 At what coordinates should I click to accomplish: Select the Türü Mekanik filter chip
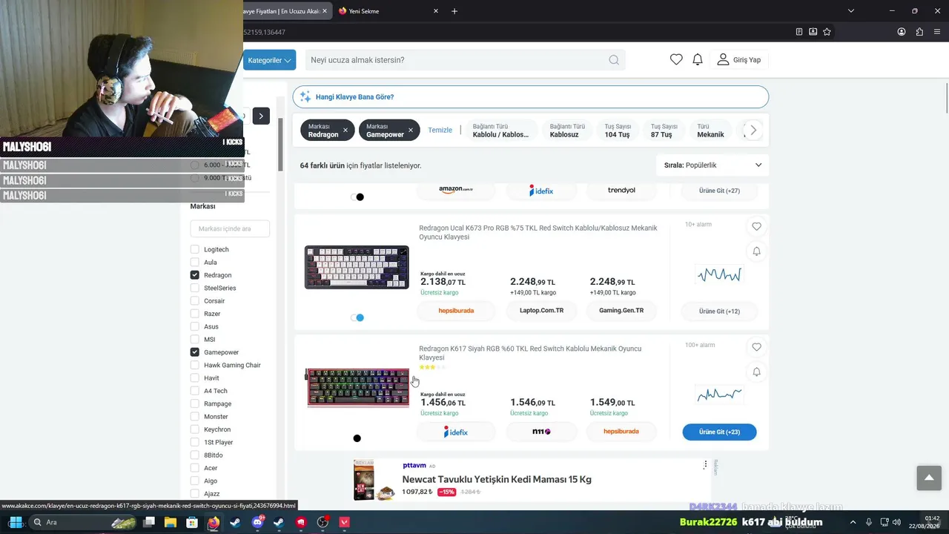[711, 131]
